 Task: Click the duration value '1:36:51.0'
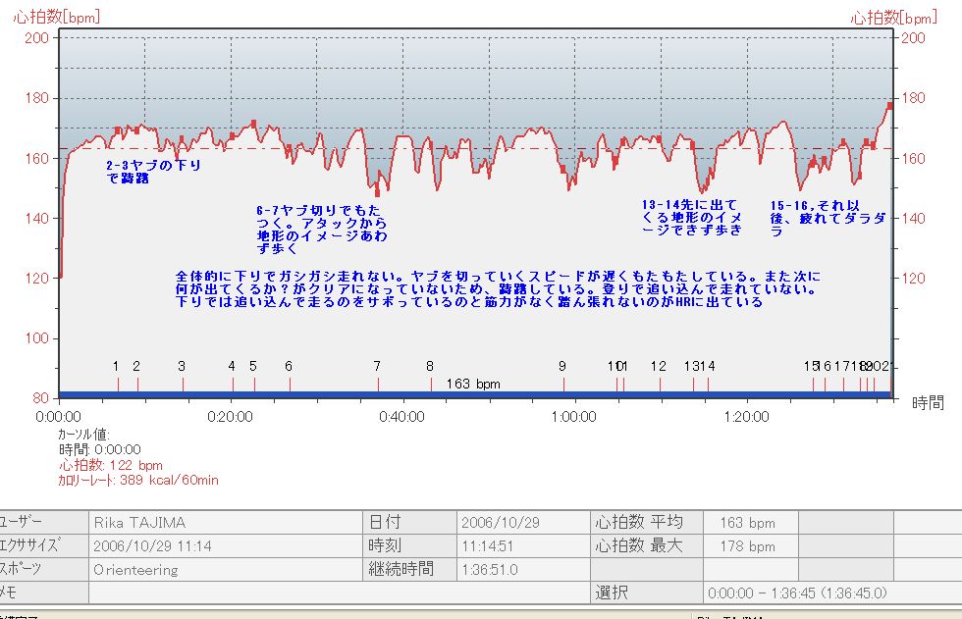(522, 569)
